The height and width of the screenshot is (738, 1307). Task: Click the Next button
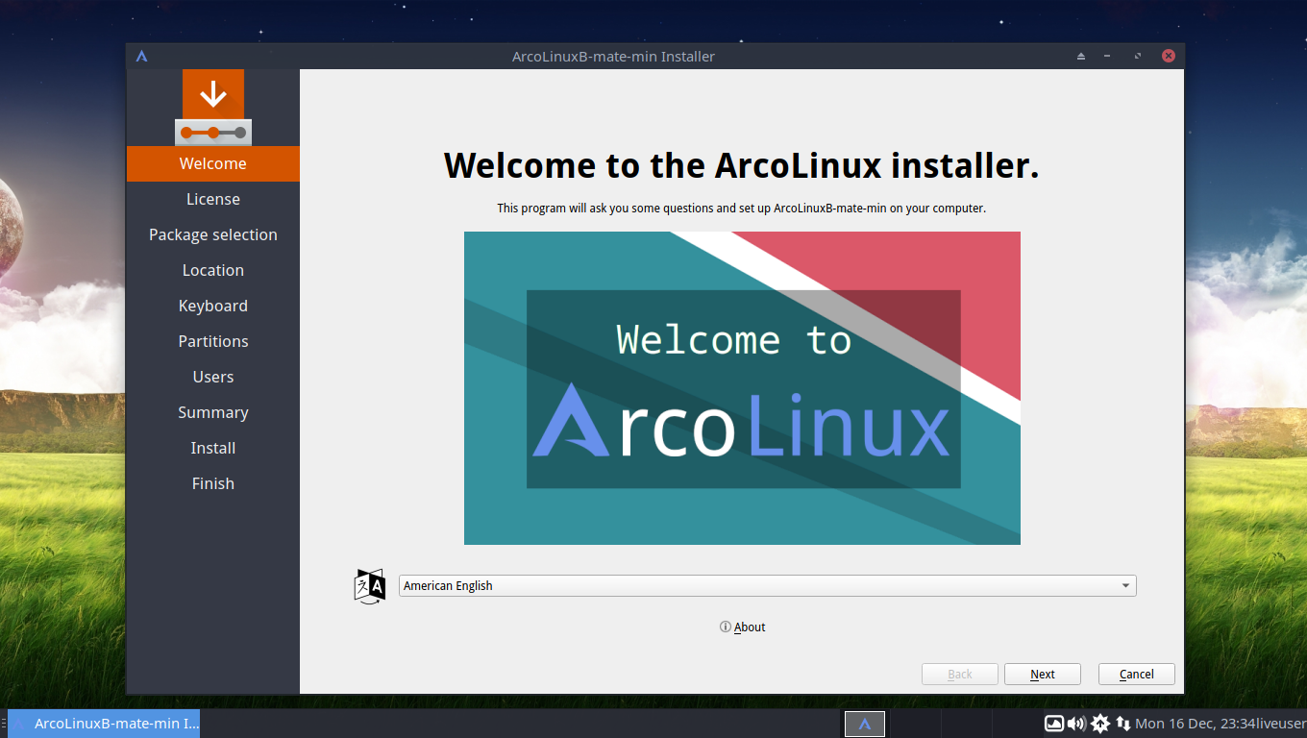[x=1043, y=674]
